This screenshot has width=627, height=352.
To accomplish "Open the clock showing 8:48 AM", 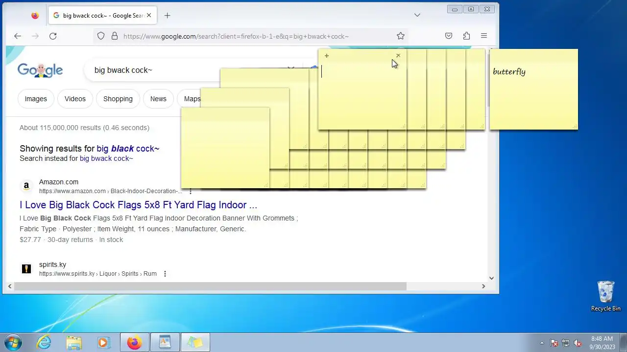I will 602,342.
